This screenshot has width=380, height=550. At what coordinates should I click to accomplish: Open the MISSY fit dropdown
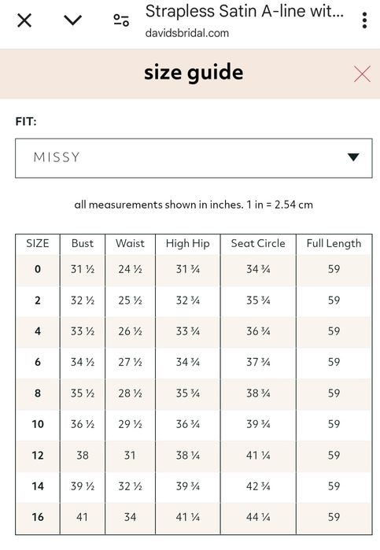click(194, 158)
